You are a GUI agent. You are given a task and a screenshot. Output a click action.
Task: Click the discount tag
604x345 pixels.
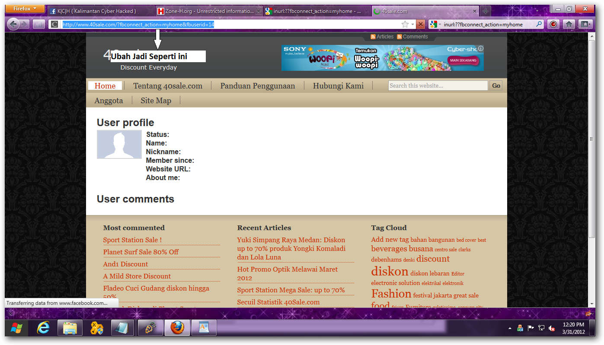(433, 259)
